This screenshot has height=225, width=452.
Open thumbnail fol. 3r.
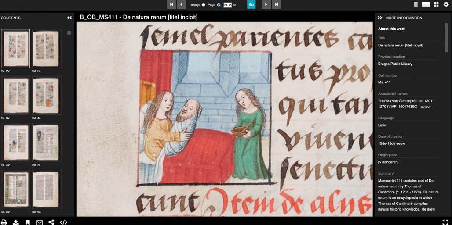[x=46, y=49]
